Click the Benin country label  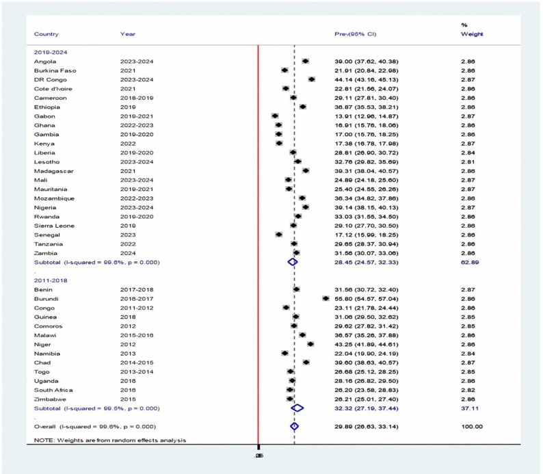pos(43,290)
